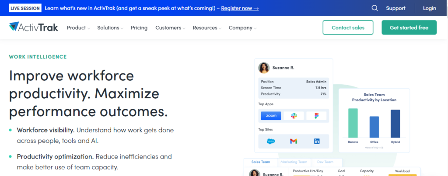Screen dimensions: 448x176
Task: Expand the Company dropdown
Action: (x=242, y=28)
